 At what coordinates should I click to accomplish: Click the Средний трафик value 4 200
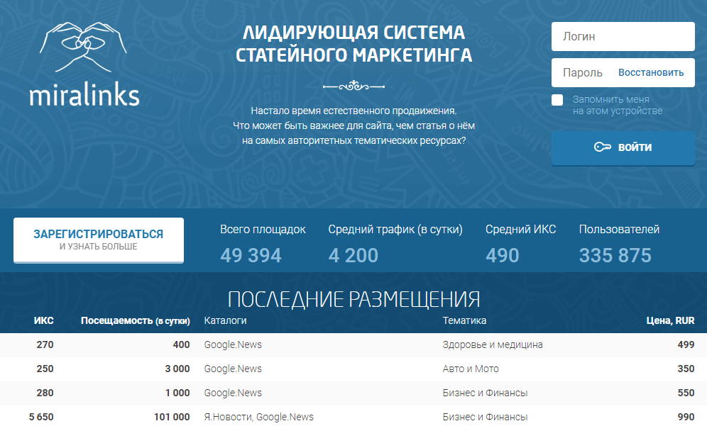click(353, 255)
